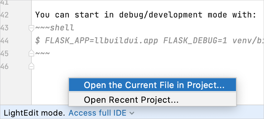The image size is (264, 119).
Task: Click the FLASK_APP=llbuildui.app text
Action: pyautogui.click(x=102, y=41)
